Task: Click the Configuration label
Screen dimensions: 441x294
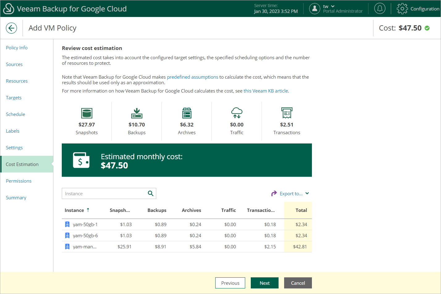Action: coord(425,9)
